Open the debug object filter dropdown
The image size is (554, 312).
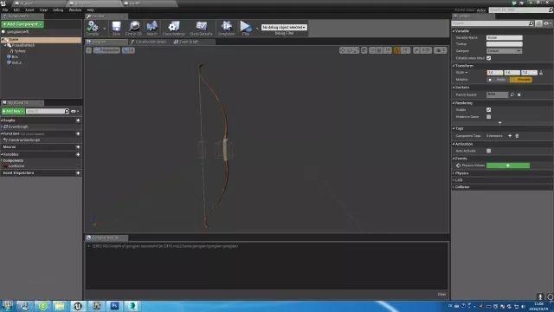(x=284, y=27)
